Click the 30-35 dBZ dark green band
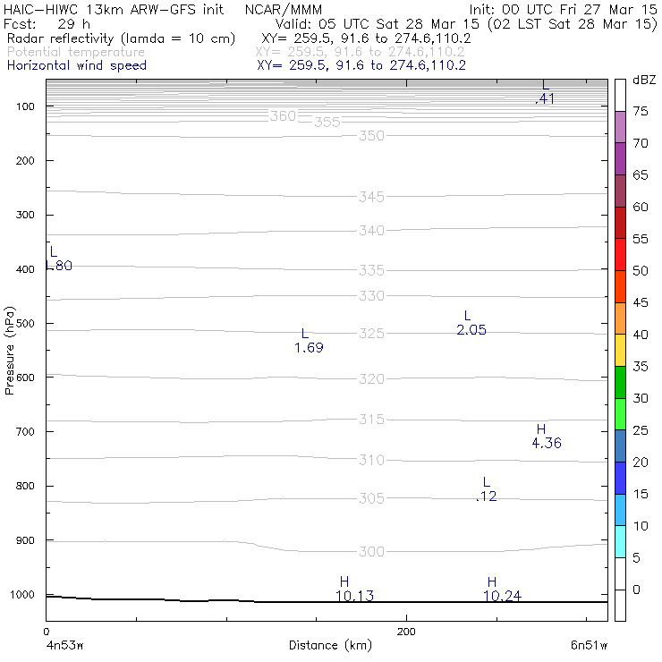This screenshot has width=662, height=662. (620, 382)
